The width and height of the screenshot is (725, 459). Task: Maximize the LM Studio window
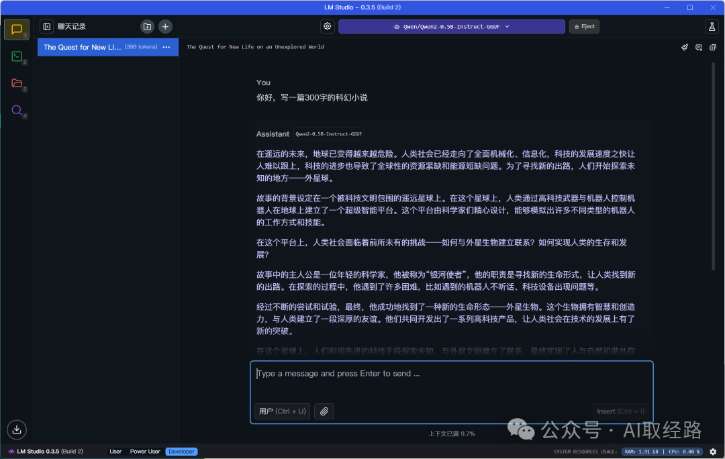[x=690, y=7]
